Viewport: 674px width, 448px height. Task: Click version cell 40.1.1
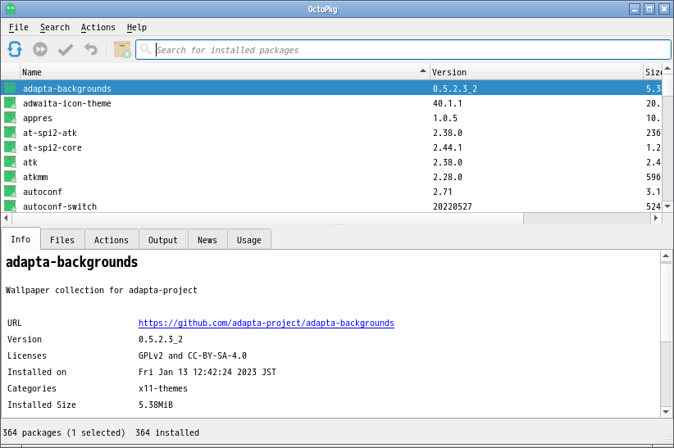pos(448,103)
